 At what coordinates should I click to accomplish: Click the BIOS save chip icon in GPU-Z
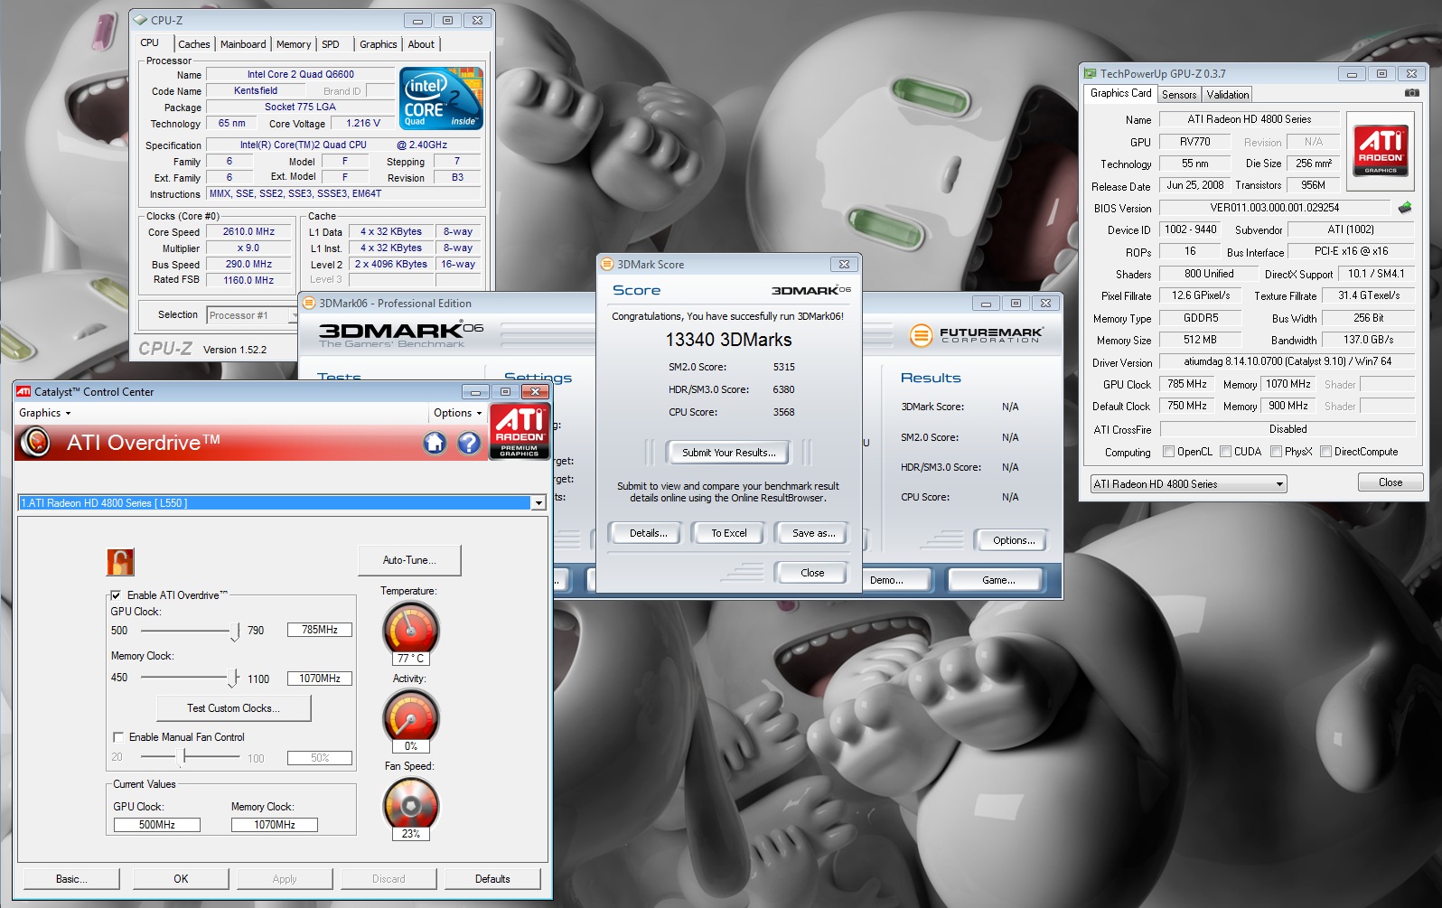pos(1404,208)
